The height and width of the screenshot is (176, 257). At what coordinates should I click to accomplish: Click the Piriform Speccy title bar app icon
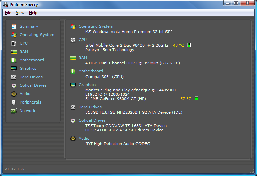[x=5, y=5]
